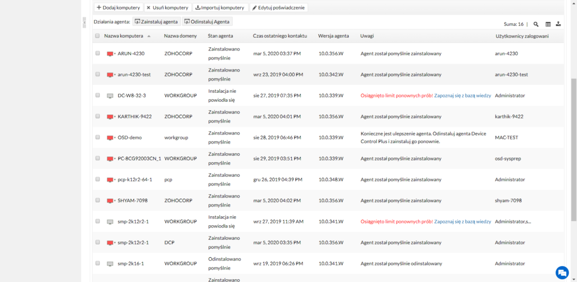This screenshot has height=282, width=577.
Task: Toggle the select-all checkbox in table header
Action: [97, 36]
